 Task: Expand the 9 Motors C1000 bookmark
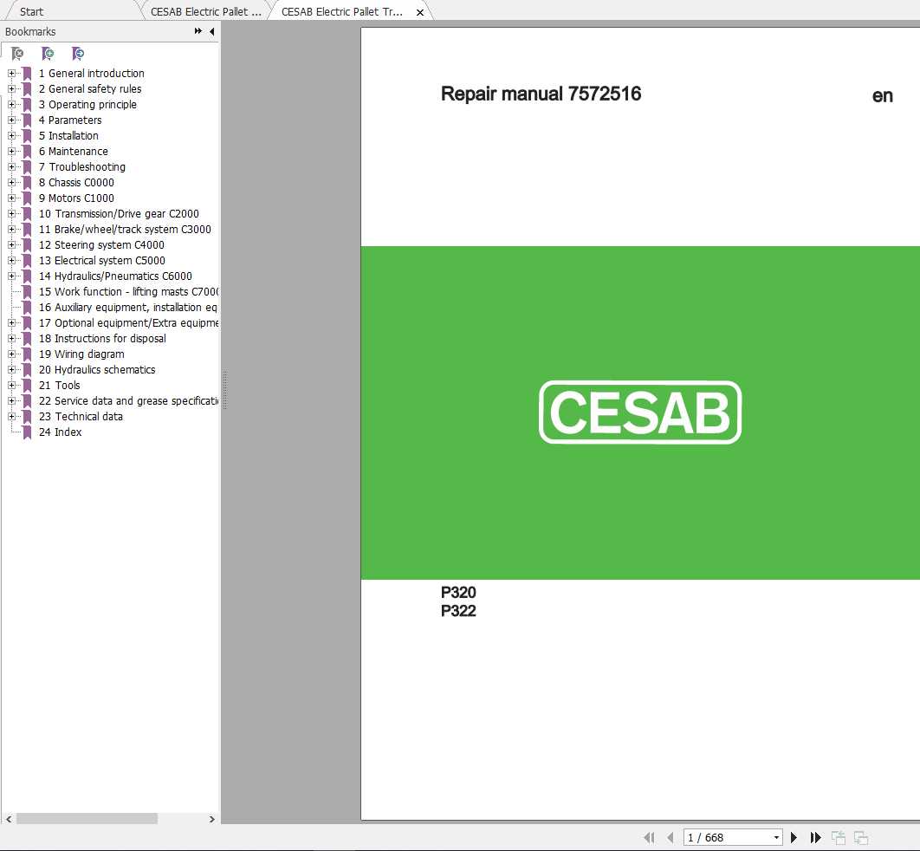(12, 198)
